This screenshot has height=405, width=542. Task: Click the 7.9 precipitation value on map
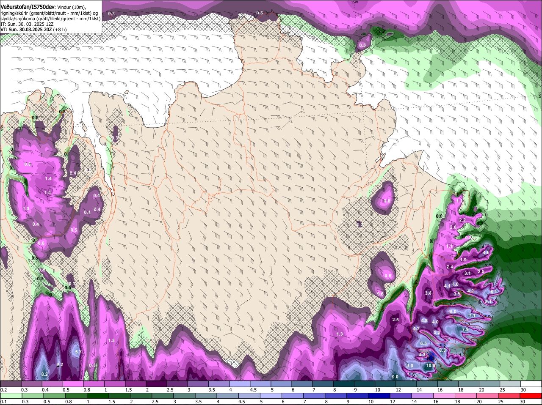pos(465,329)
